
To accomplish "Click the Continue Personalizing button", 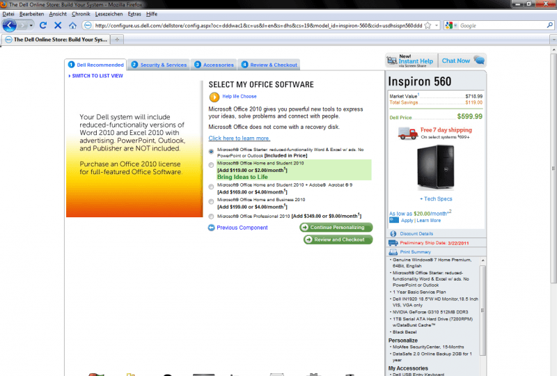I will (x=336, y=228).
